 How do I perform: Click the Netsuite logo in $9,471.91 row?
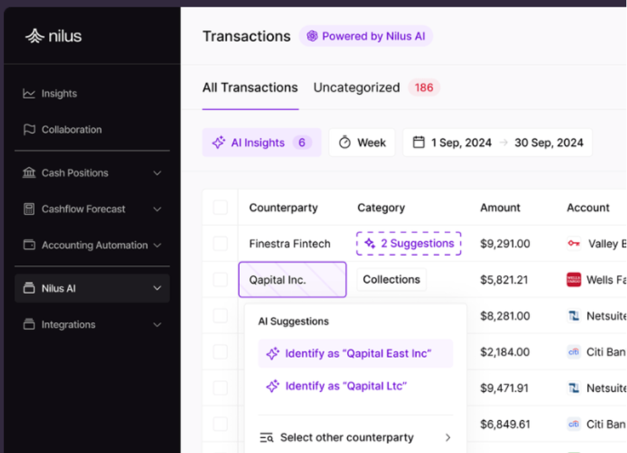click(x=574, y=388)
